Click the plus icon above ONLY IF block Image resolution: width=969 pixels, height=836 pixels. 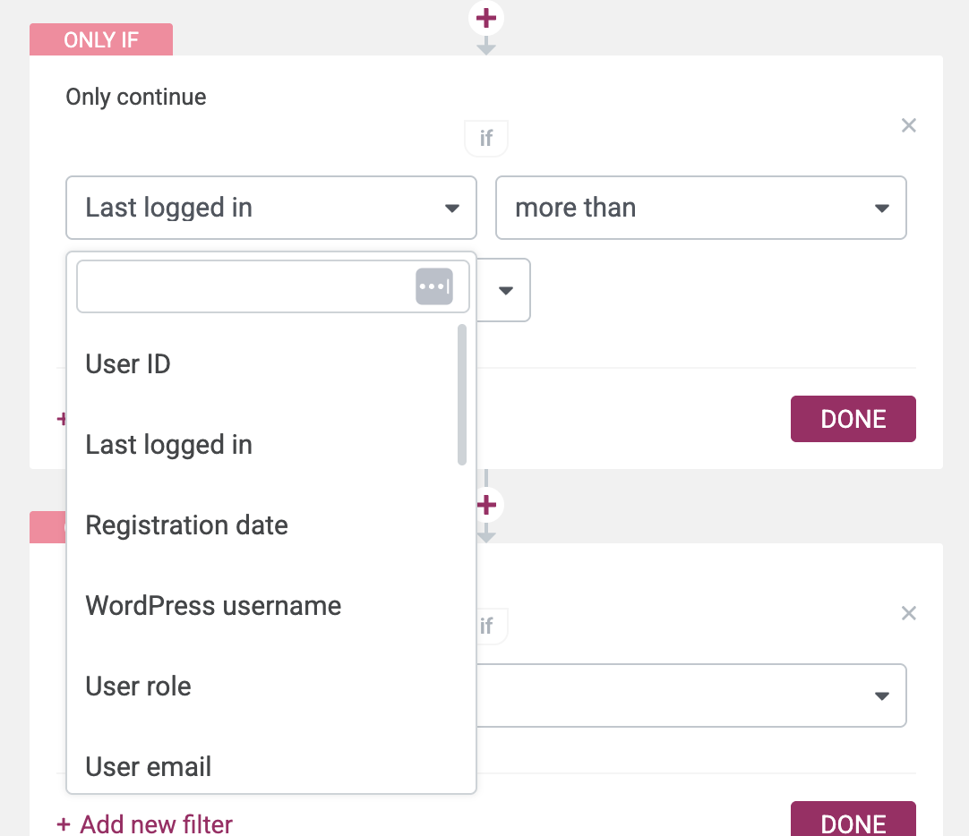[486, 17]
